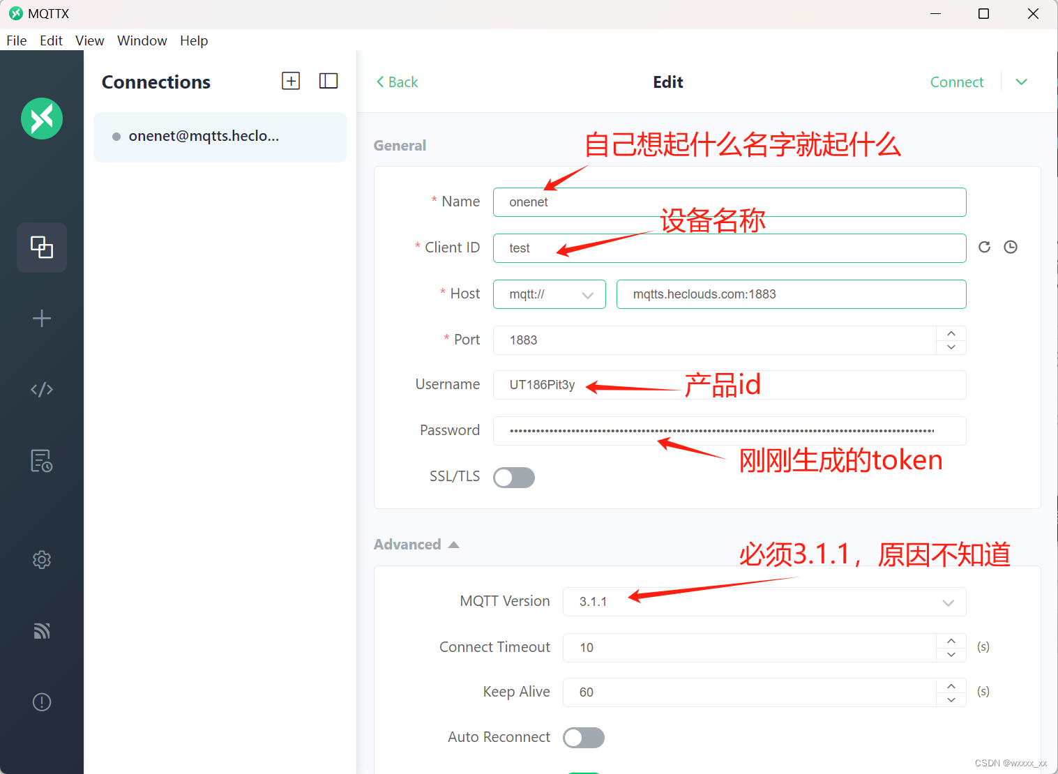Open the Connections panel in sidebar
Viewport: 1058px width, 774px height.
tap(42, 248)
